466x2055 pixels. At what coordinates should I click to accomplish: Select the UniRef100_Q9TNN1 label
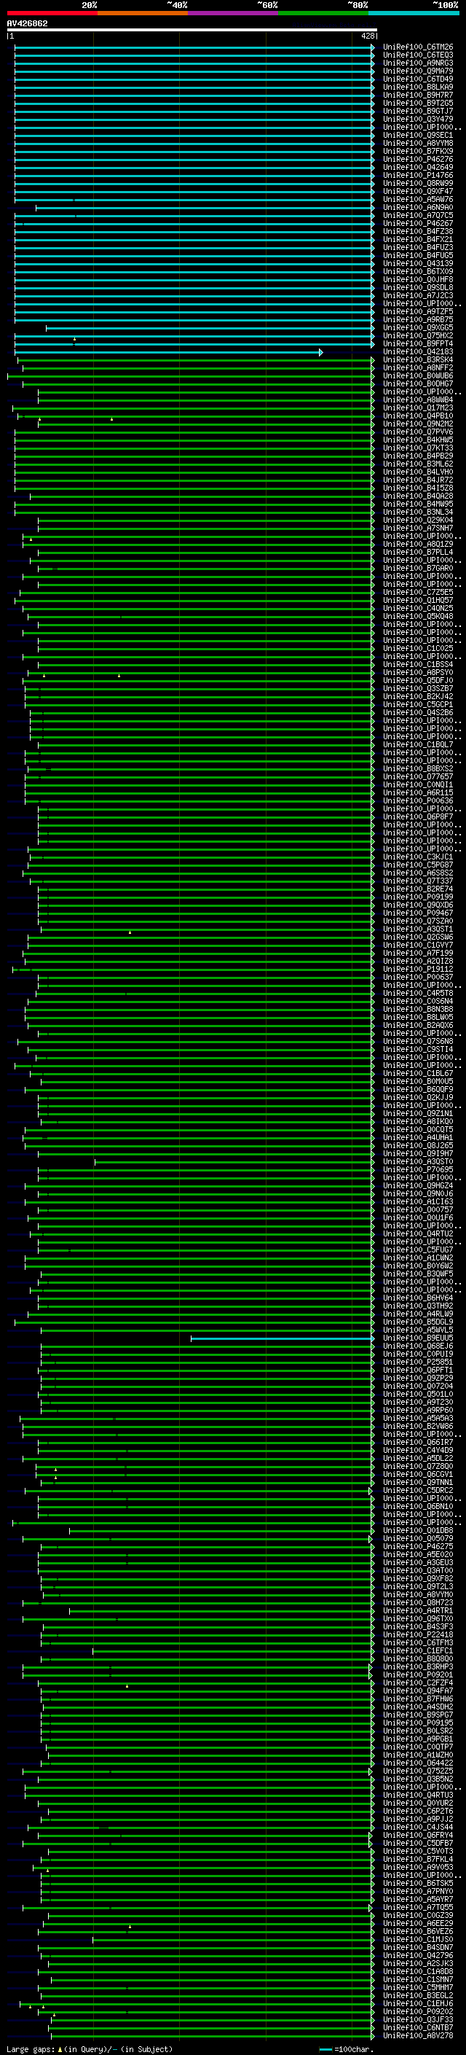point(418,1483)
